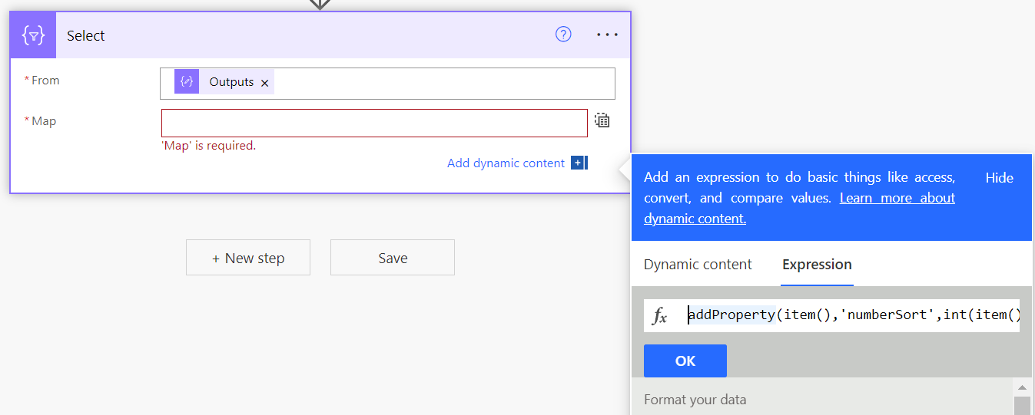Viewport: 1035px width, 415px height.
Task: Click the Outputs dynamic content token
Action: coord(231,82)
